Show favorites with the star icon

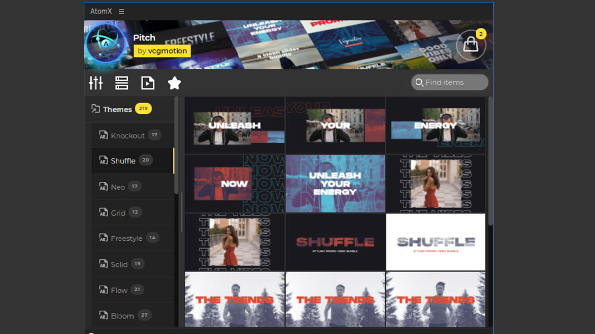(174, 83)
